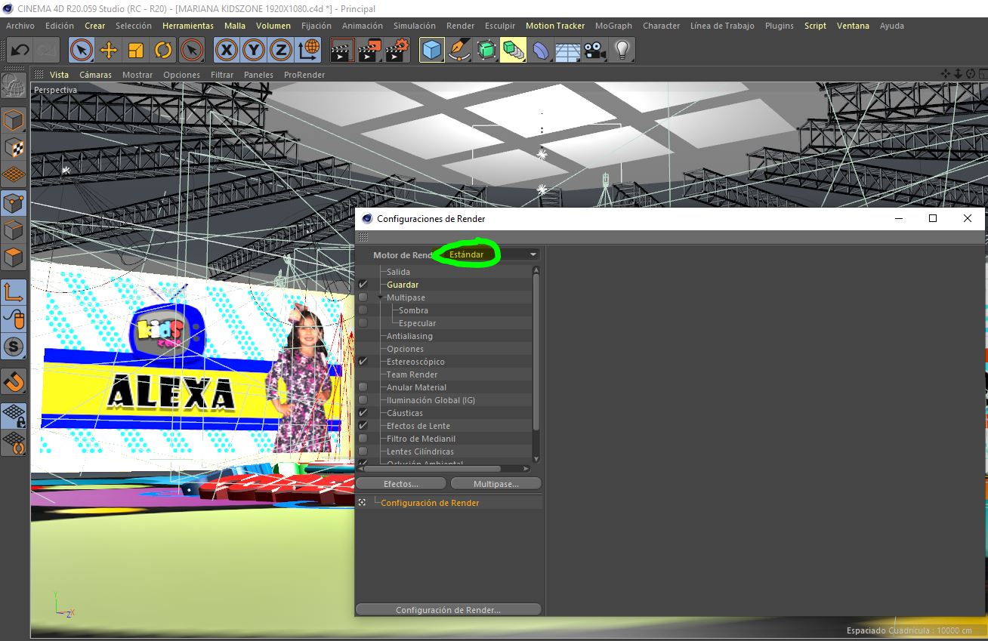Disable the Efectos de Lente checkbox

(363, 426)
